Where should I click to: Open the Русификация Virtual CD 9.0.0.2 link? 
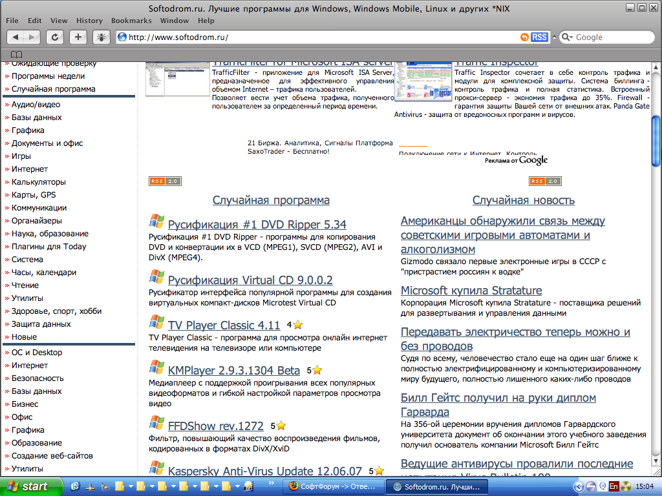click(250, 280)
